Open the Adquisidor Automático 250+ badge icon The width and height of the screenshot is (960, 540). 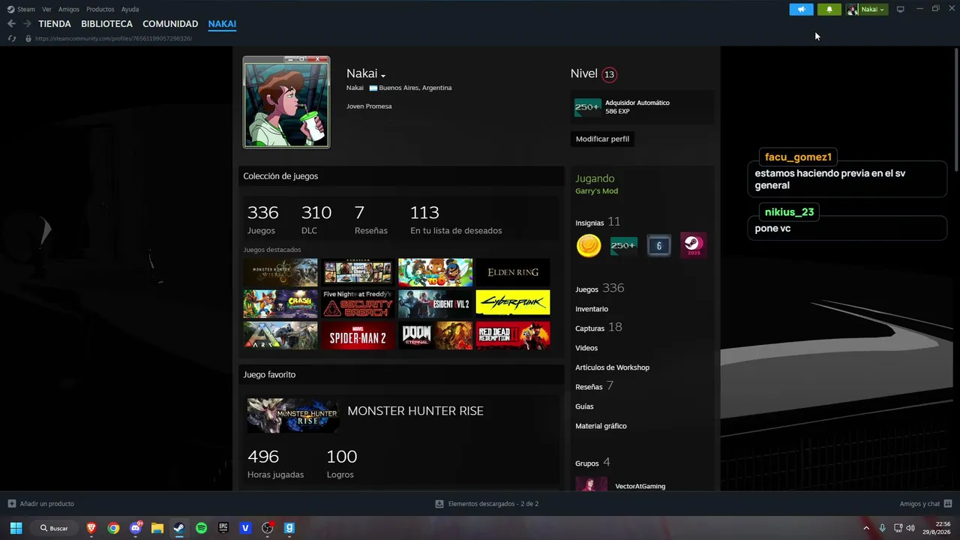[x=588, y=107]
